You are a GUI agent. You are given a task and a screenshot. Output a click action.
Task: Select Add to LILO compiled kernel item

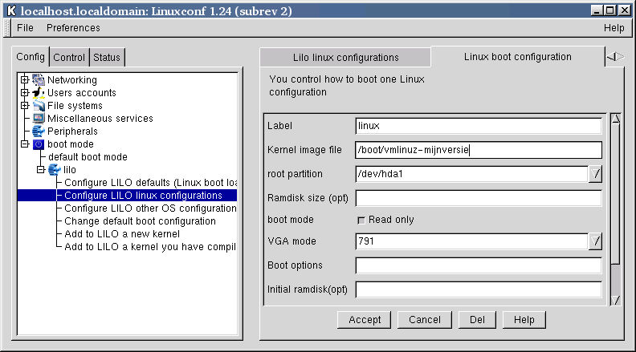[150, 247]
